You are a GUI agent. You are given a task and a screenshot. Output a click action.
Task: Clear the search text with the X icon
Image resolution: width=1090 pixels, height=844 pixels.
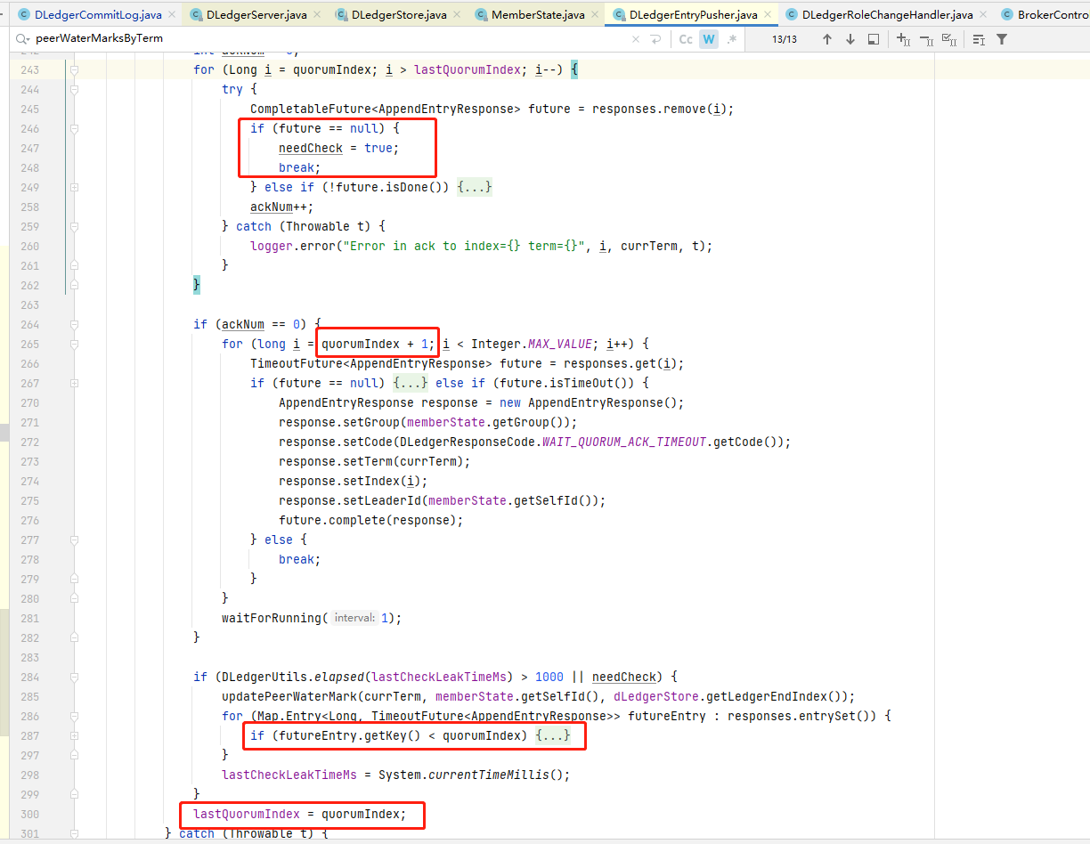(x=635, y=39)
